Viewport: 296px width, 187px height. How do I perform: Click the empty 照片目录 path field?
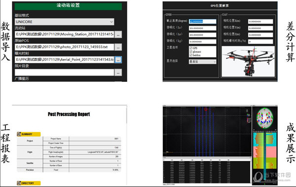click(x=64, y=73)
